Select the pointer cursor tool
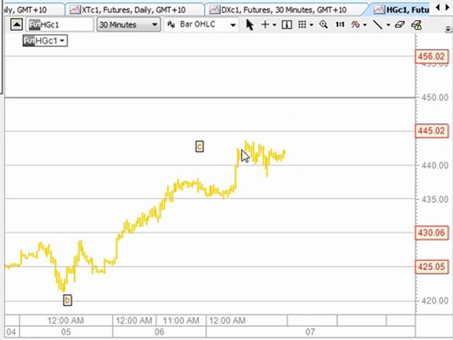453x340 pixels. pyautogui.click(x=250, y=25)
